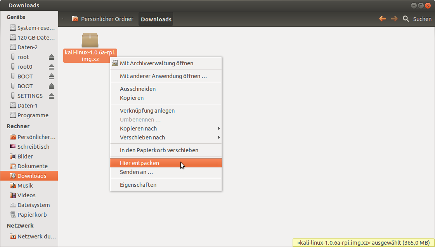Click the root0 usb drive icon
The height and width of the screenshot is (247, 435).
coord(13,66)
